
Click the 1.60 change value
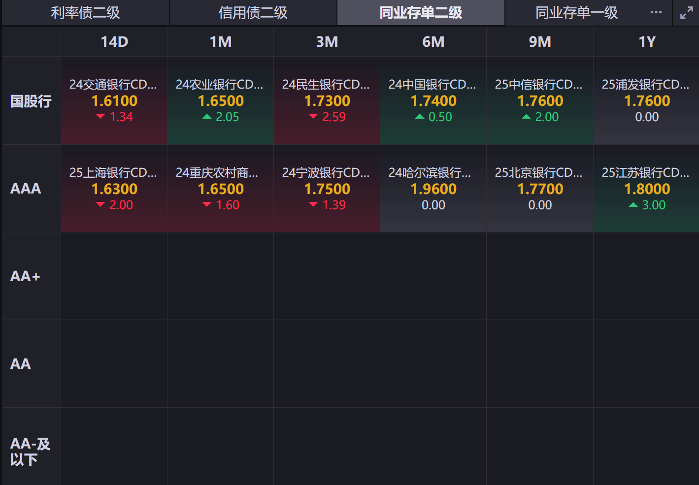pos(228,205)
